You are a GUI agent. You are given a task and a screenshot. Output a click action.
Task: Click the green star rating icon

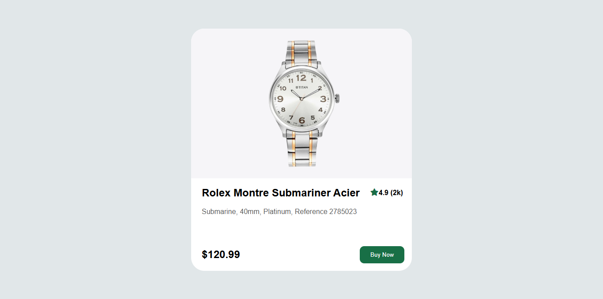click(374, 192)
